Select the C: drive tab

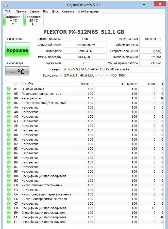(x=13, y=20)
